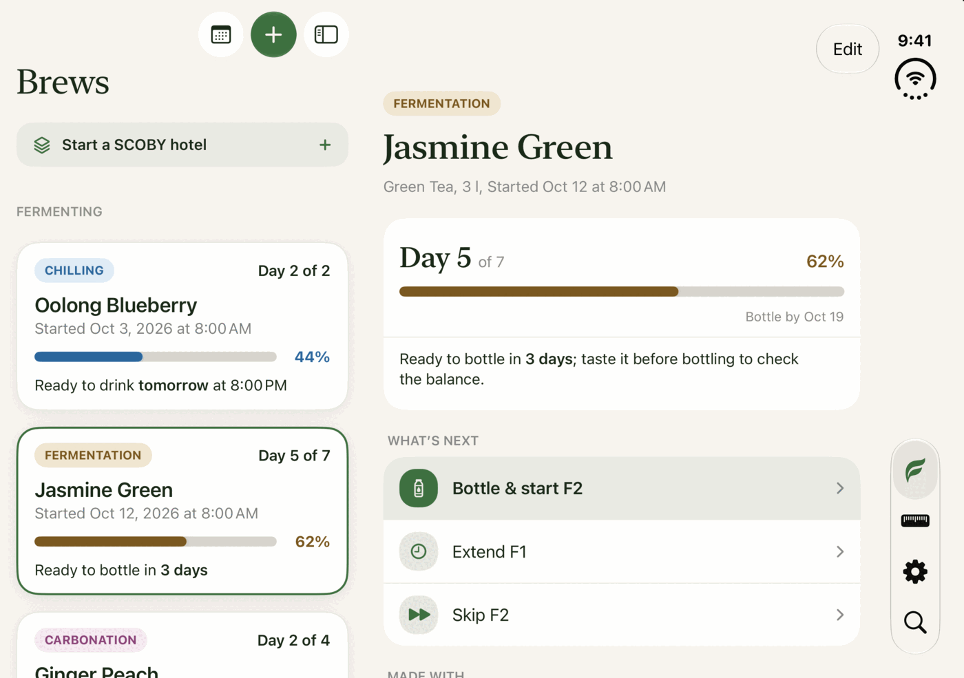Click 'Ready to drink tomorrow at 8:00 PM'
Viewport: 964px width, 678px height.
coord(160,385)
